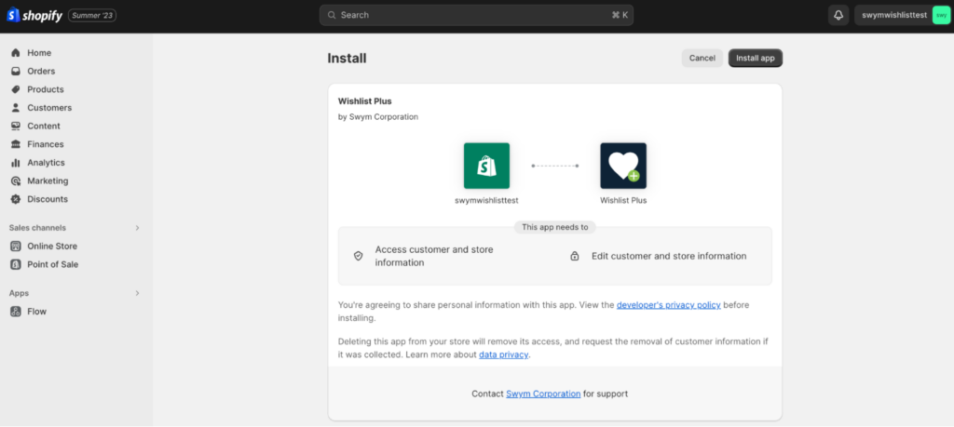The width and height of the screenshot is (954, 427).
Task: Open the swymwishlisttest account menu
Action: click(903, 15)
